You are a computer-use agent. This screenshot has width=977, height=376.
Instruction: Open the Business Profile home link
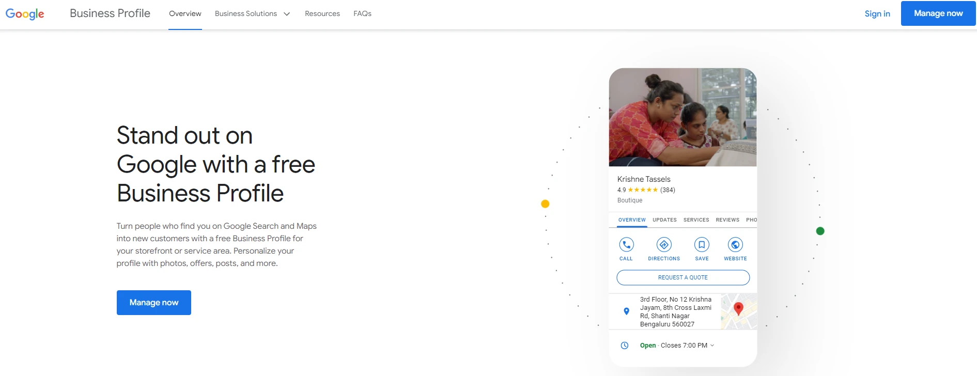[x=110, y=13]
